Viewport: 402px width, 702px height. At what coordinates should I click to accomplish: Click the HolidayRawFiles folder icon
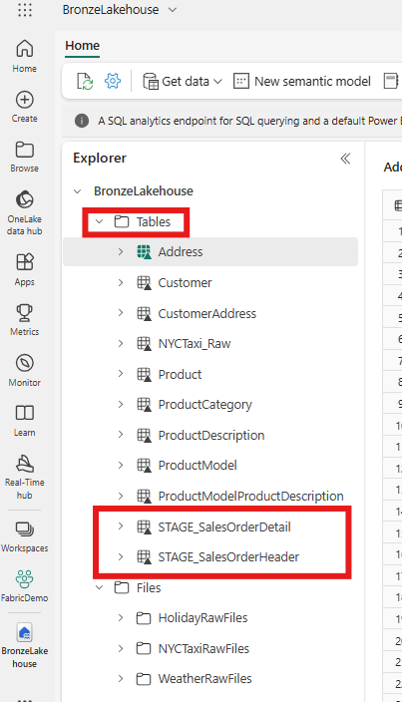pyautogui.click(x=144, y=618)
